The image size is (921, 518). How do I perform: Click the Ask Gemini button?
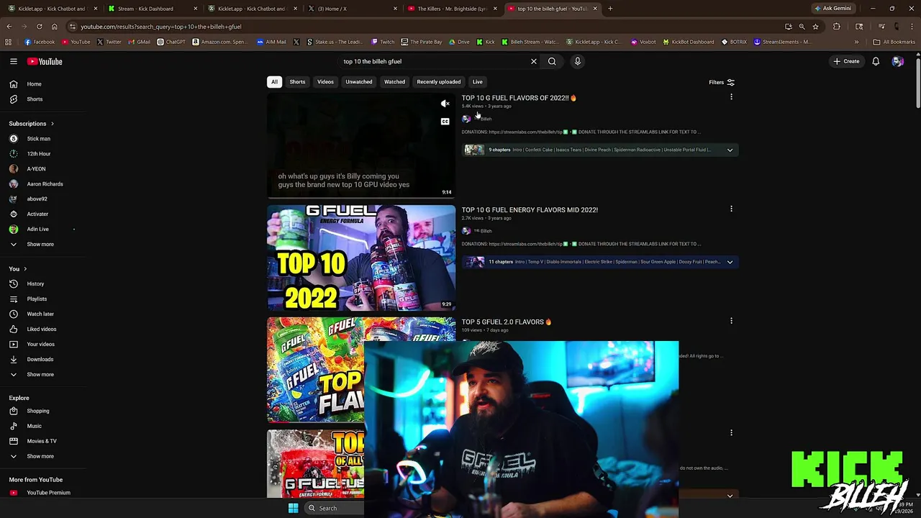832,9
